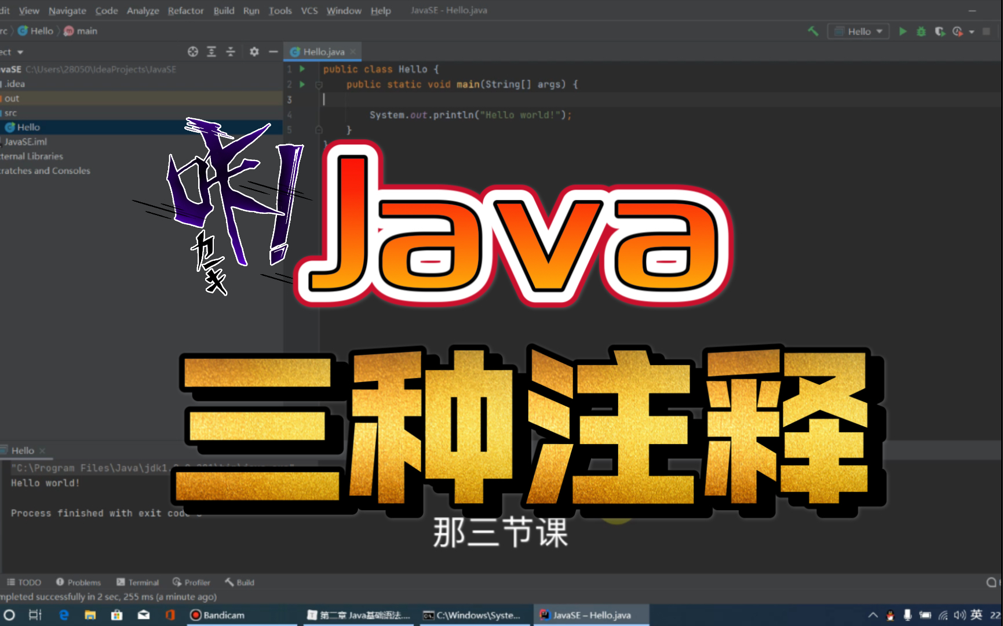The height and width of the screenshot is (626, 1003).
Task: Click the Build Project hammer icon
Action: click(x=813, y=31)
